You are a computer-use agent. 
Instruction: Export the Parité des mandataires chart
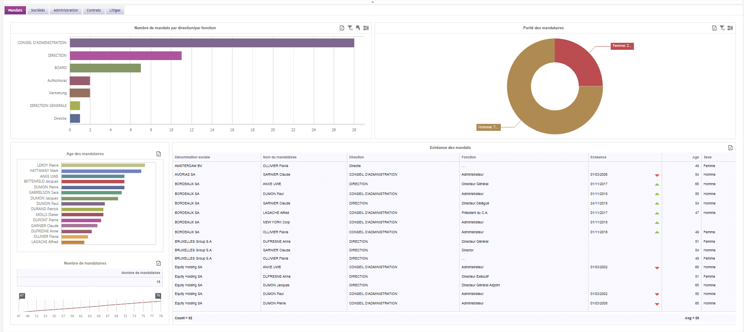[x=714, y=28]
